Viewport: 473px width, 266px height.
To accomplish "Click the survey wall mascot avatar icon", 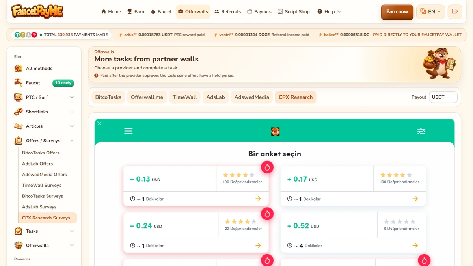I will (x=276, y=131).
